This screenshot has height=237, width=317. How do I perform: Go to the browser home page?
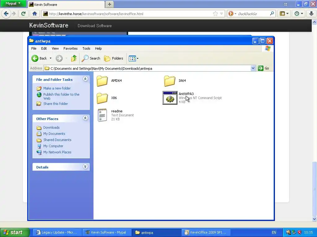tap(35, 14)
